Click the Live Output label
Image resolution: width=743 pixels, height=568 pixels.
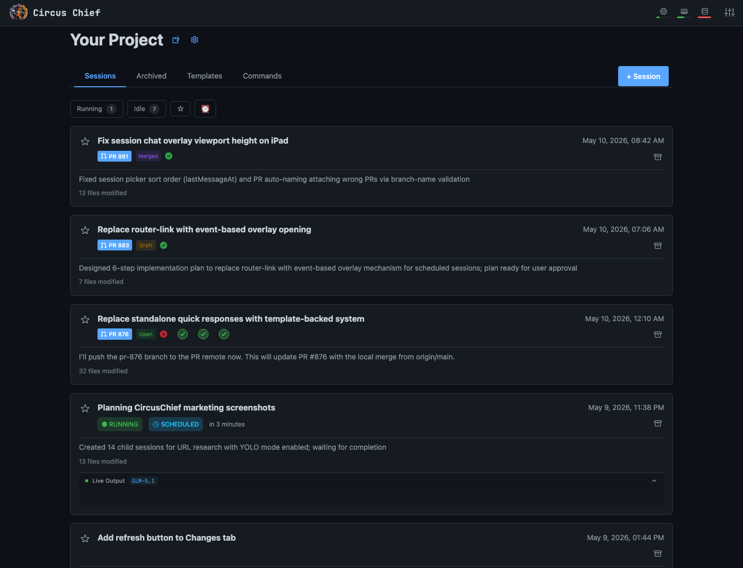108,481
